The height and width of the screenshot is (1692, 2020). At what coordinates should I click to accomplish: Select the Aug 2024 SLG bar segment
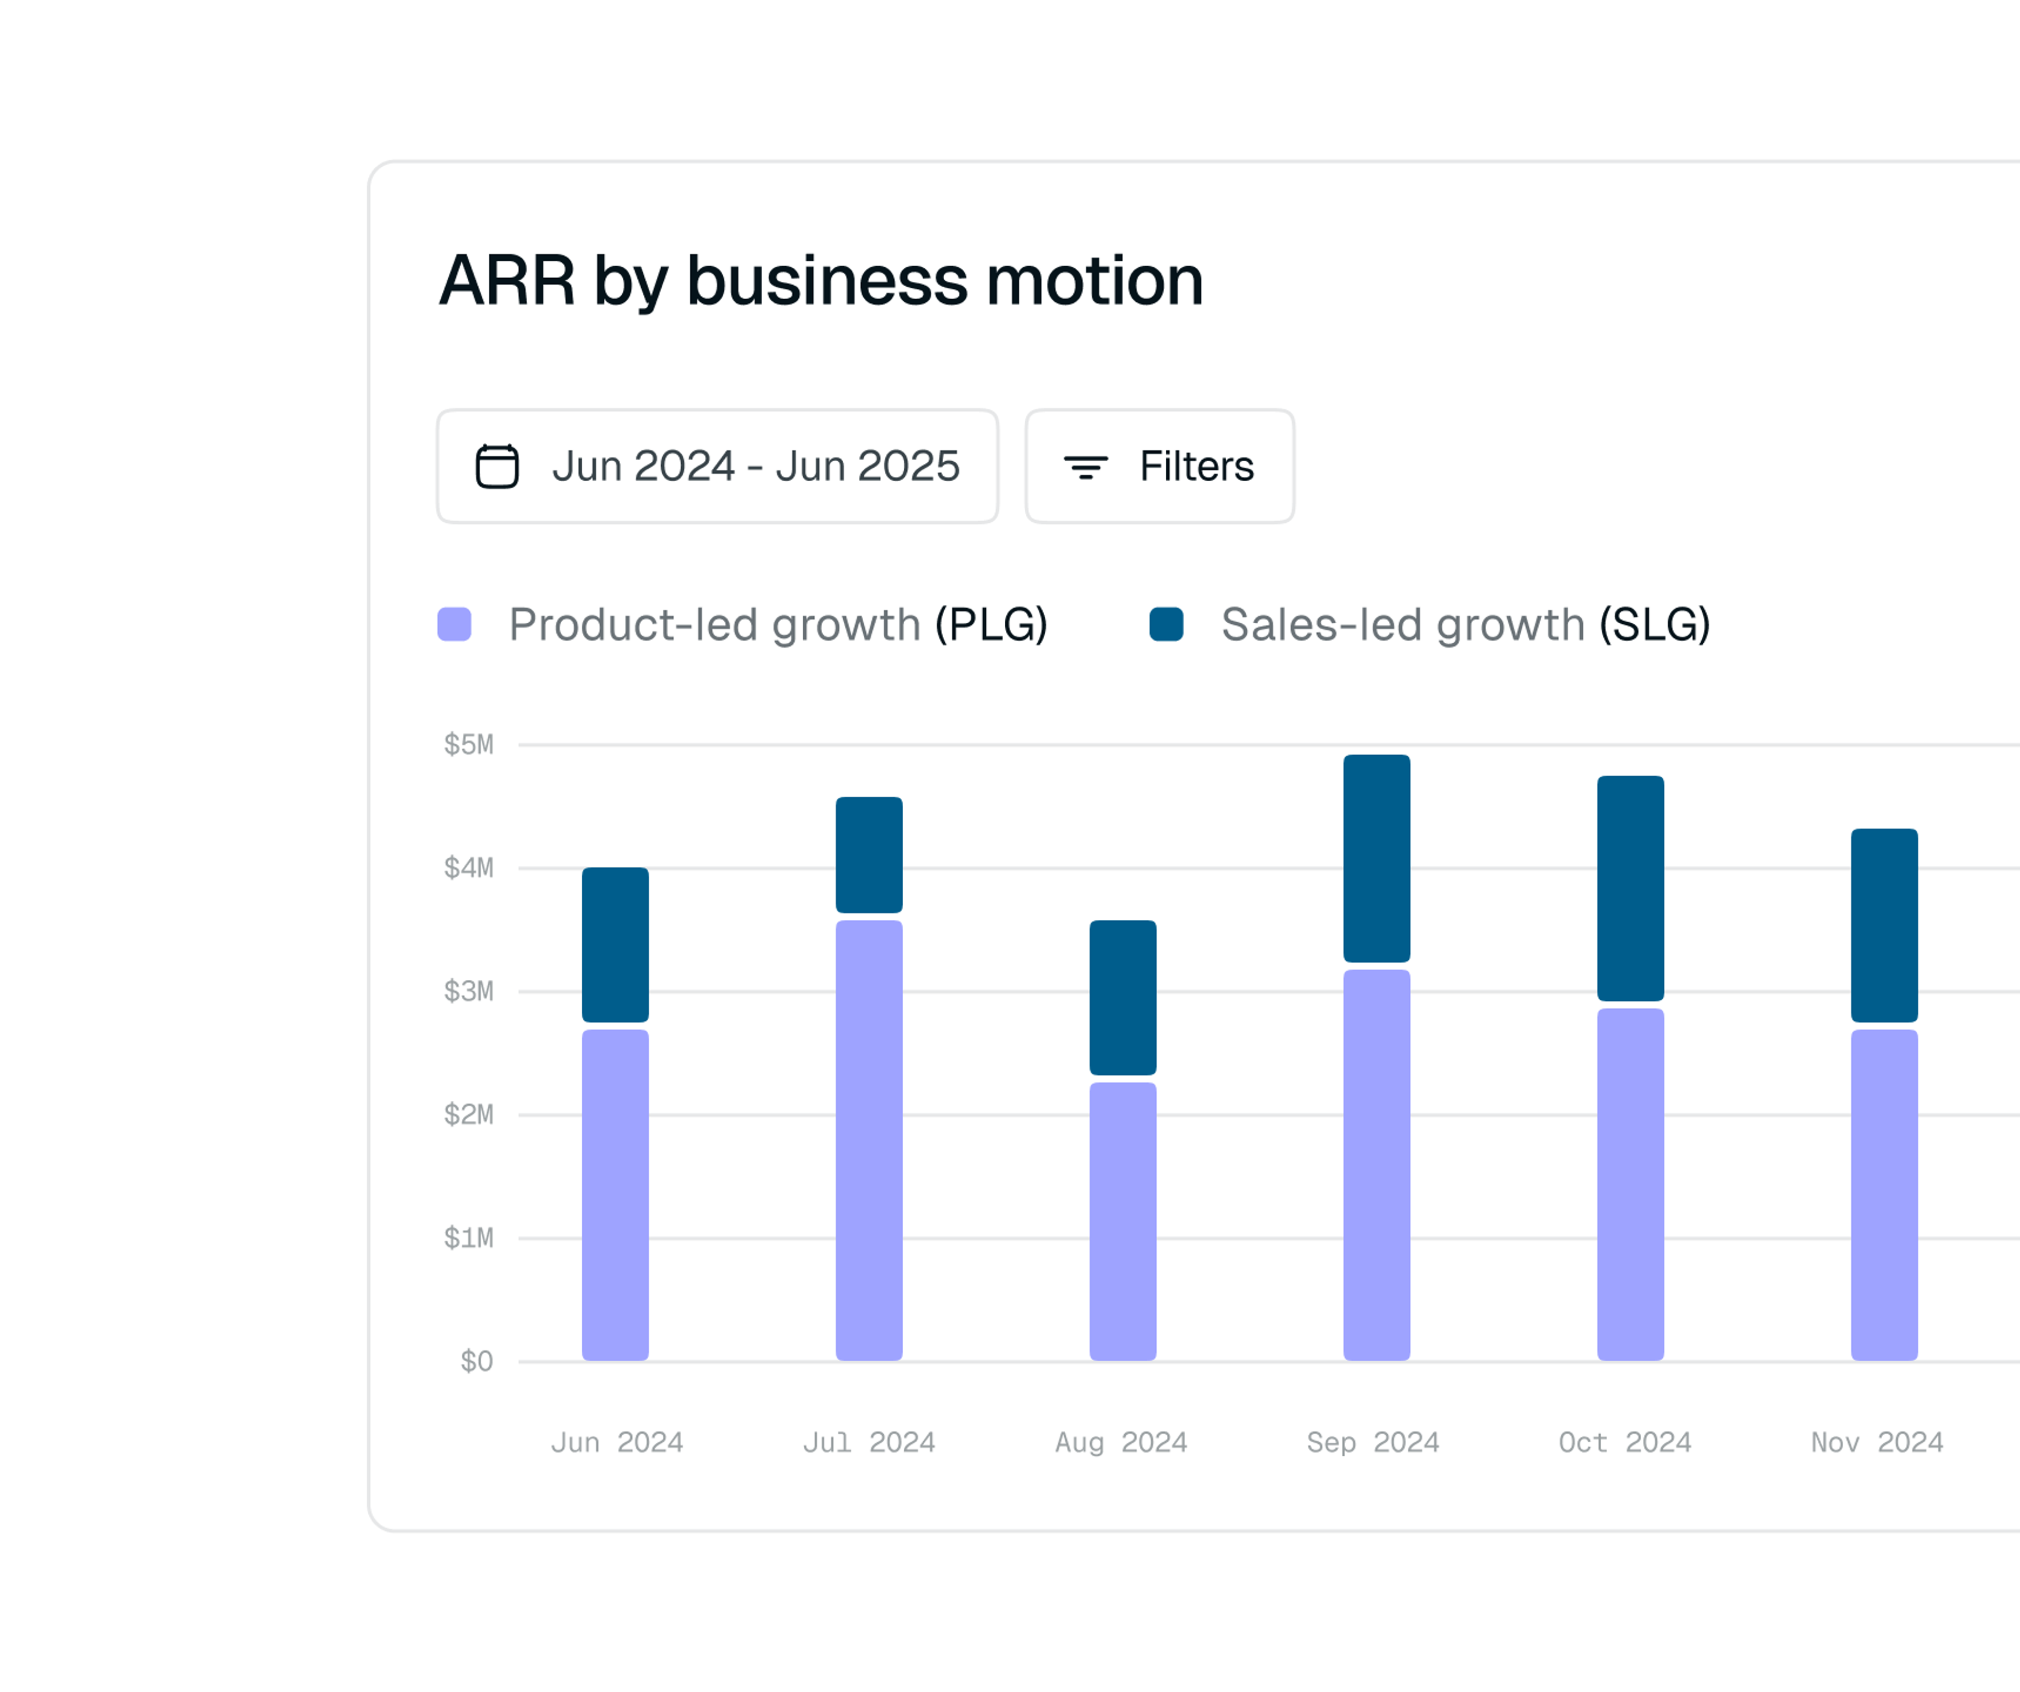click(1124, 998)
